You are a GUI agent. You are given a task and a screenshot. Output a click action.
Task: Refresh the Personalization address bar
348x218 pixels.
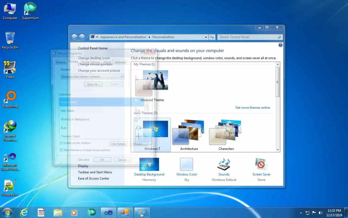[212, 37]
